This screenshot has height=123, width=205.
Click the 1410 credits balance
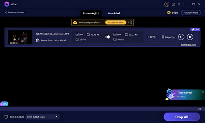[175, 13]
